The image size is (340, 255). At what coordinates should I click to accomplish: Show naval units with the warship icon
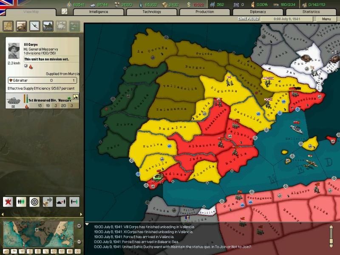coord(48,26)
